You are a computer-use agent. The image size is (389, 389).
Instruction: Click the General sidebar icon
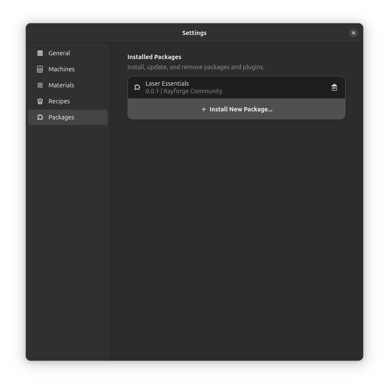pyautogui.click(x=40, y=53)
